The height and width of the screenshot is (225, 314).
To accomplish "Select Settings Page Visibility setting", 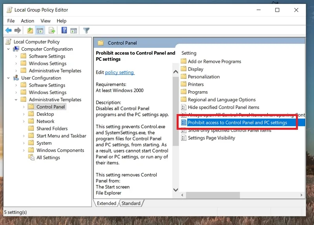I will (212, 138).
